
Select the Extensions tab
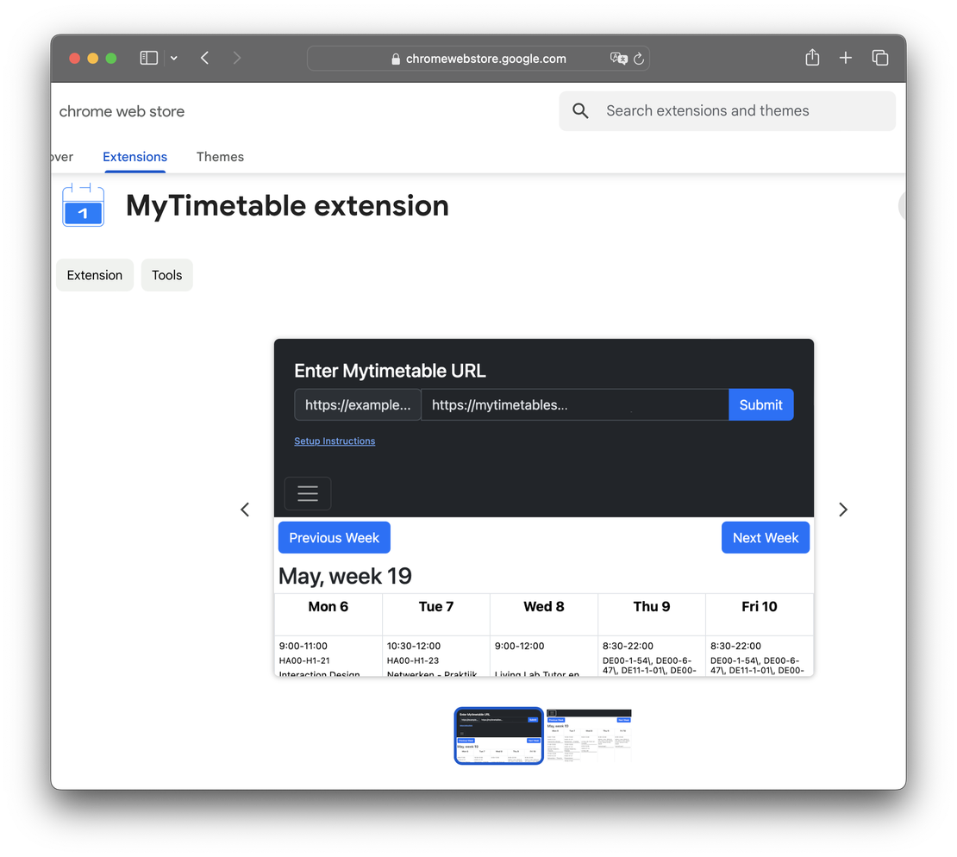point(134,157)
